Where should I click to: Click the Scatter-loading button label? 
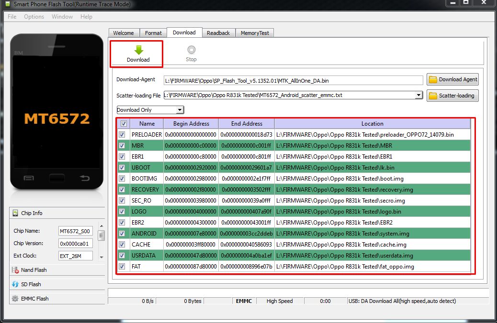(x=457, y=96)
